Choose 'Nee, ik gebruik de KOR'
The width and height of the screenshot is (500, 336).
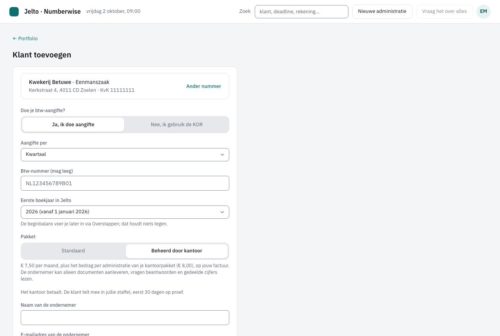pos(177,125)
